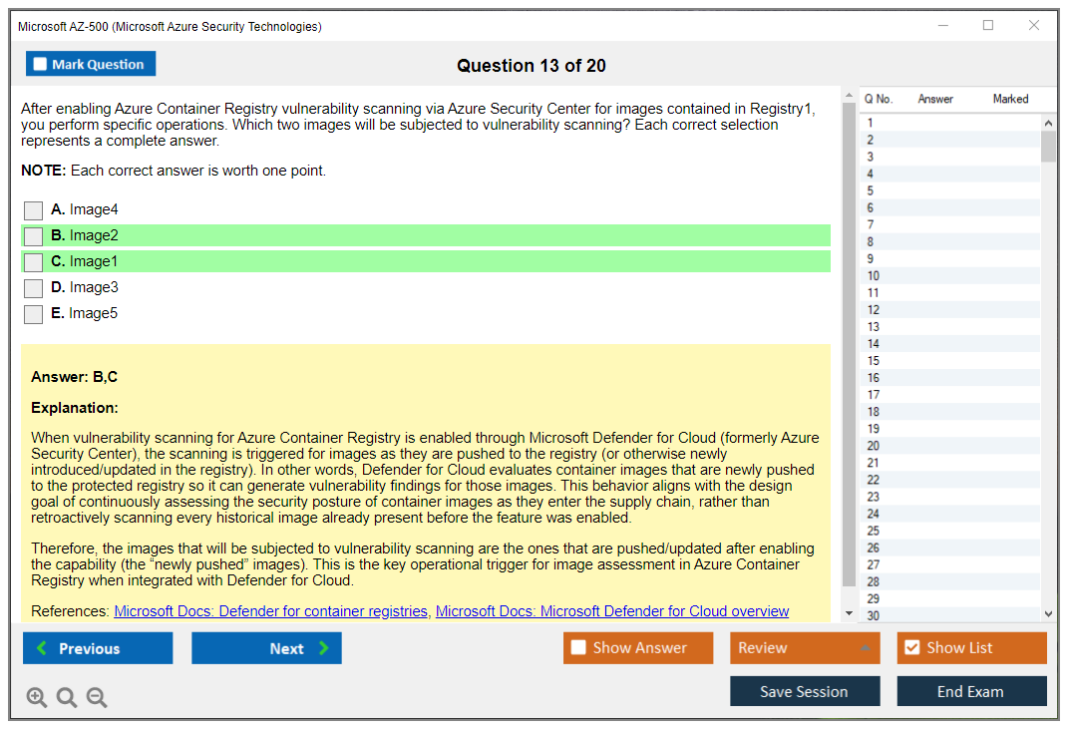Click the zoom out magnifier icon
1072x733 pixels.
(x=97, y=698)
